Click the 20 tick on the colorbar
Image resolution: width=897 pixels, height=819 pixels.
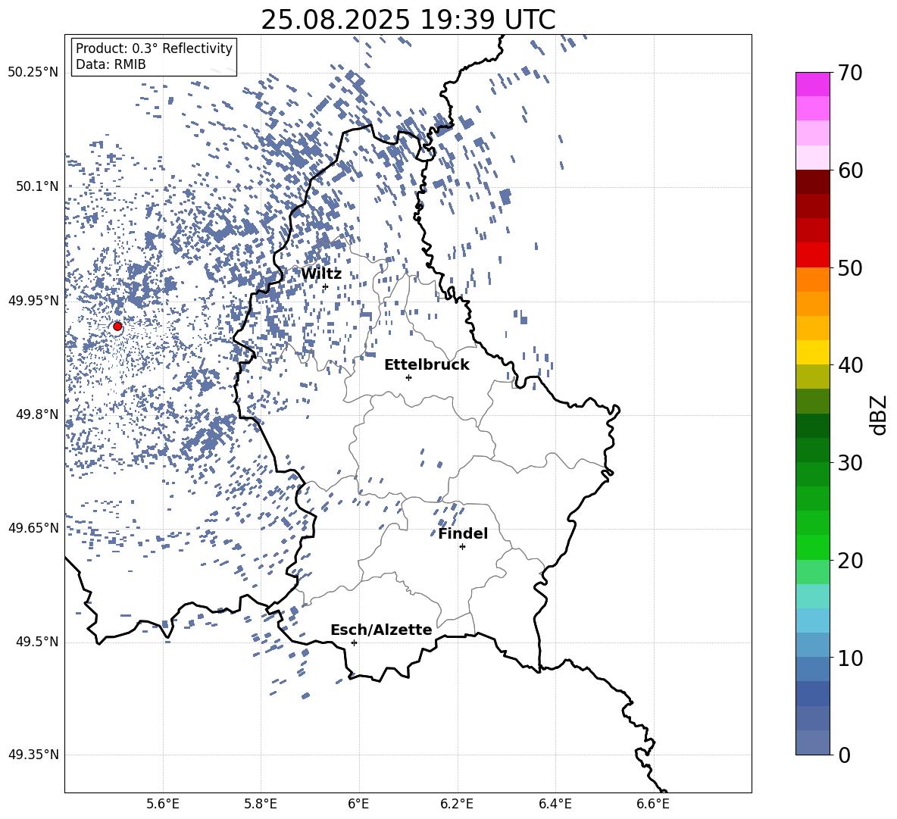point(850,561)
